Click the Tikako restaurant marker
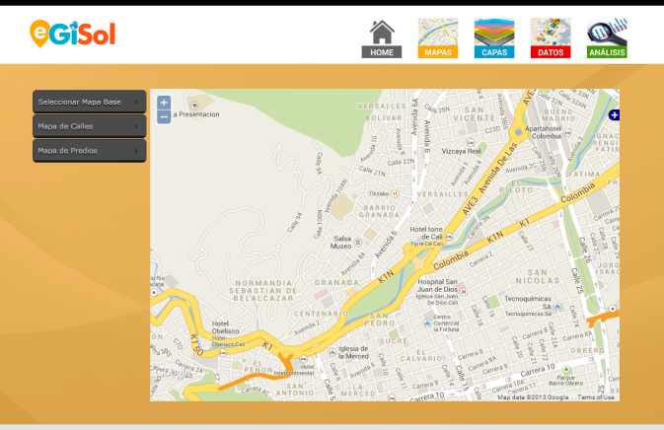Screen dimensions: 664x430 coord(395,193)
